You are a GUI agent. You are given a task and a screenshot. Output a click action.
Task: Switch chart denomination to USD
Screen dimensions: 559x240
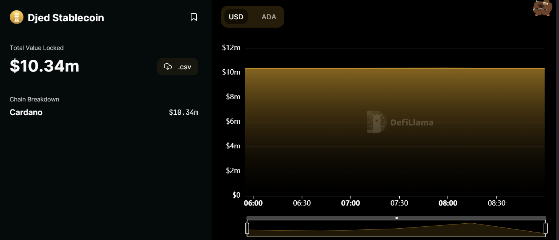236,17
